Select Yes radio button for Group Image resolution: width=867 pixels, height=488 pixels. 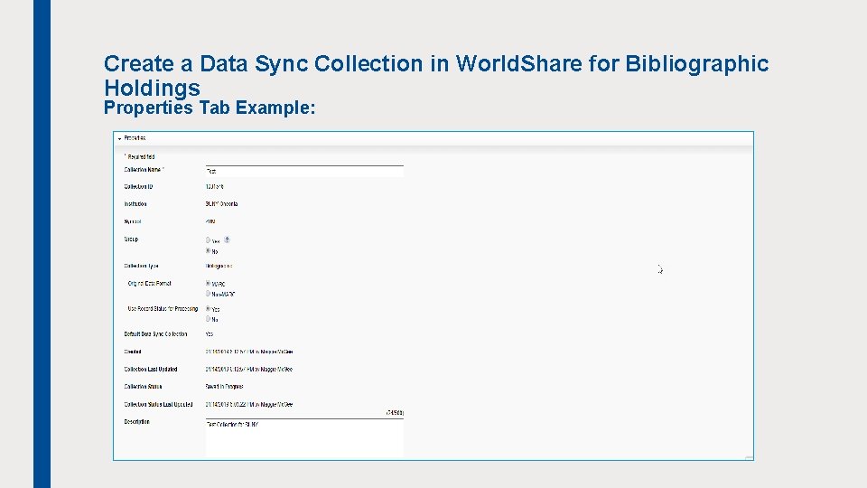click(208, 240)
